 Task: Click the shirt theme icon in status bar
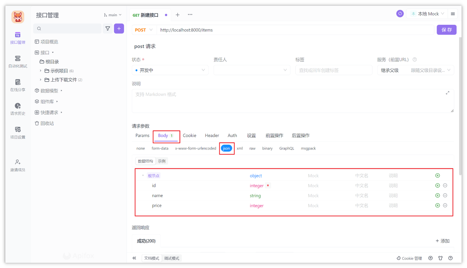coord(440,258)
